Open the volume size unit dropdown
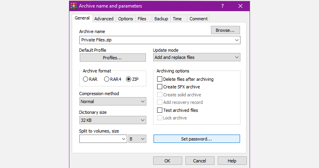The image size is (319, 168). click(138, 139)
